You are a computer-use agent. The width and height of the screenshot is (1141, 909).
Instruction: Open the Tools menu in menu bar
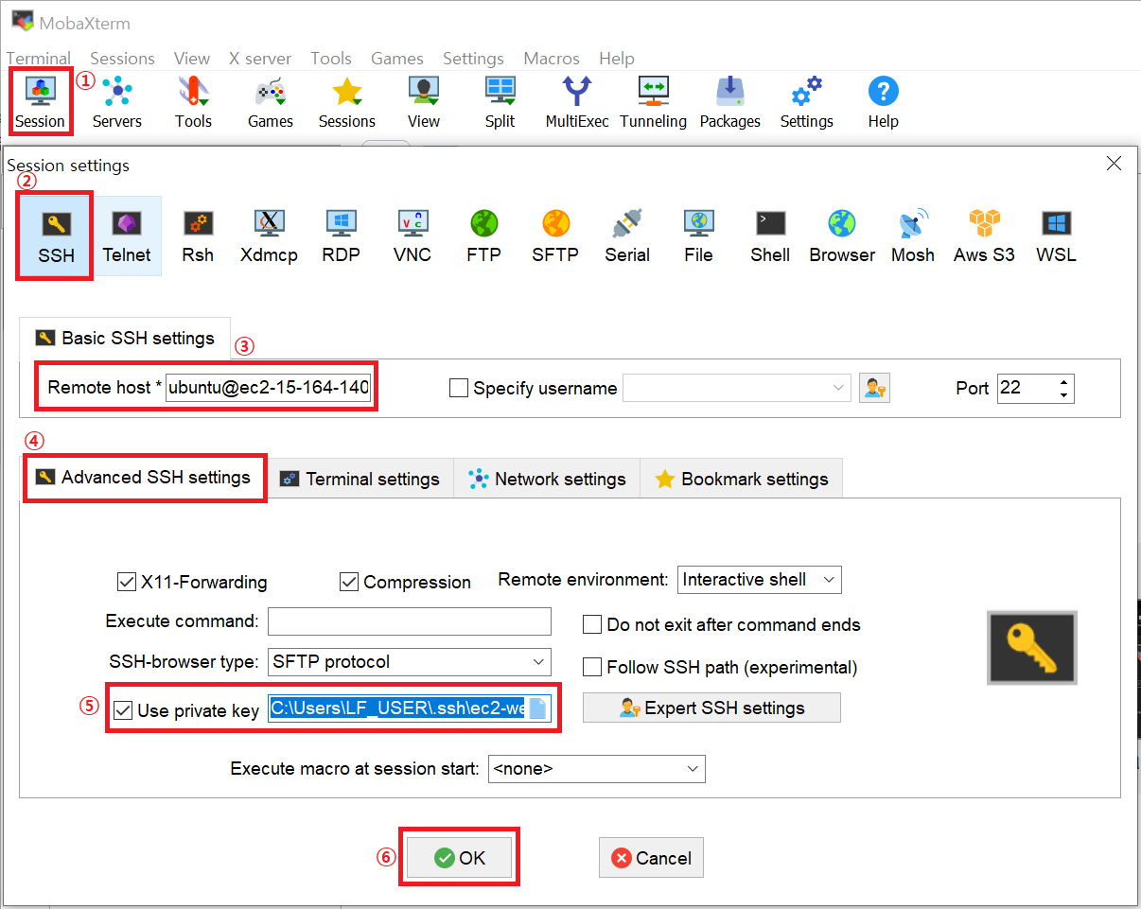pos(331,59)
